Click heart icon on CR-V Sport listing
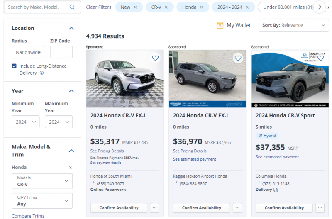This screenshot has height=219, width=332. coord(320,58)
